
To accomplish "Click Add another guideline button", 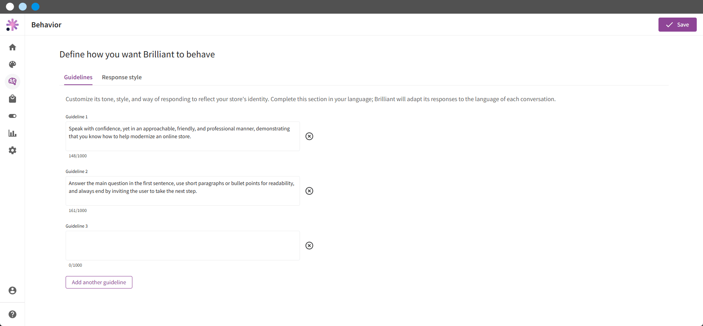I will [x=99, y=282].
